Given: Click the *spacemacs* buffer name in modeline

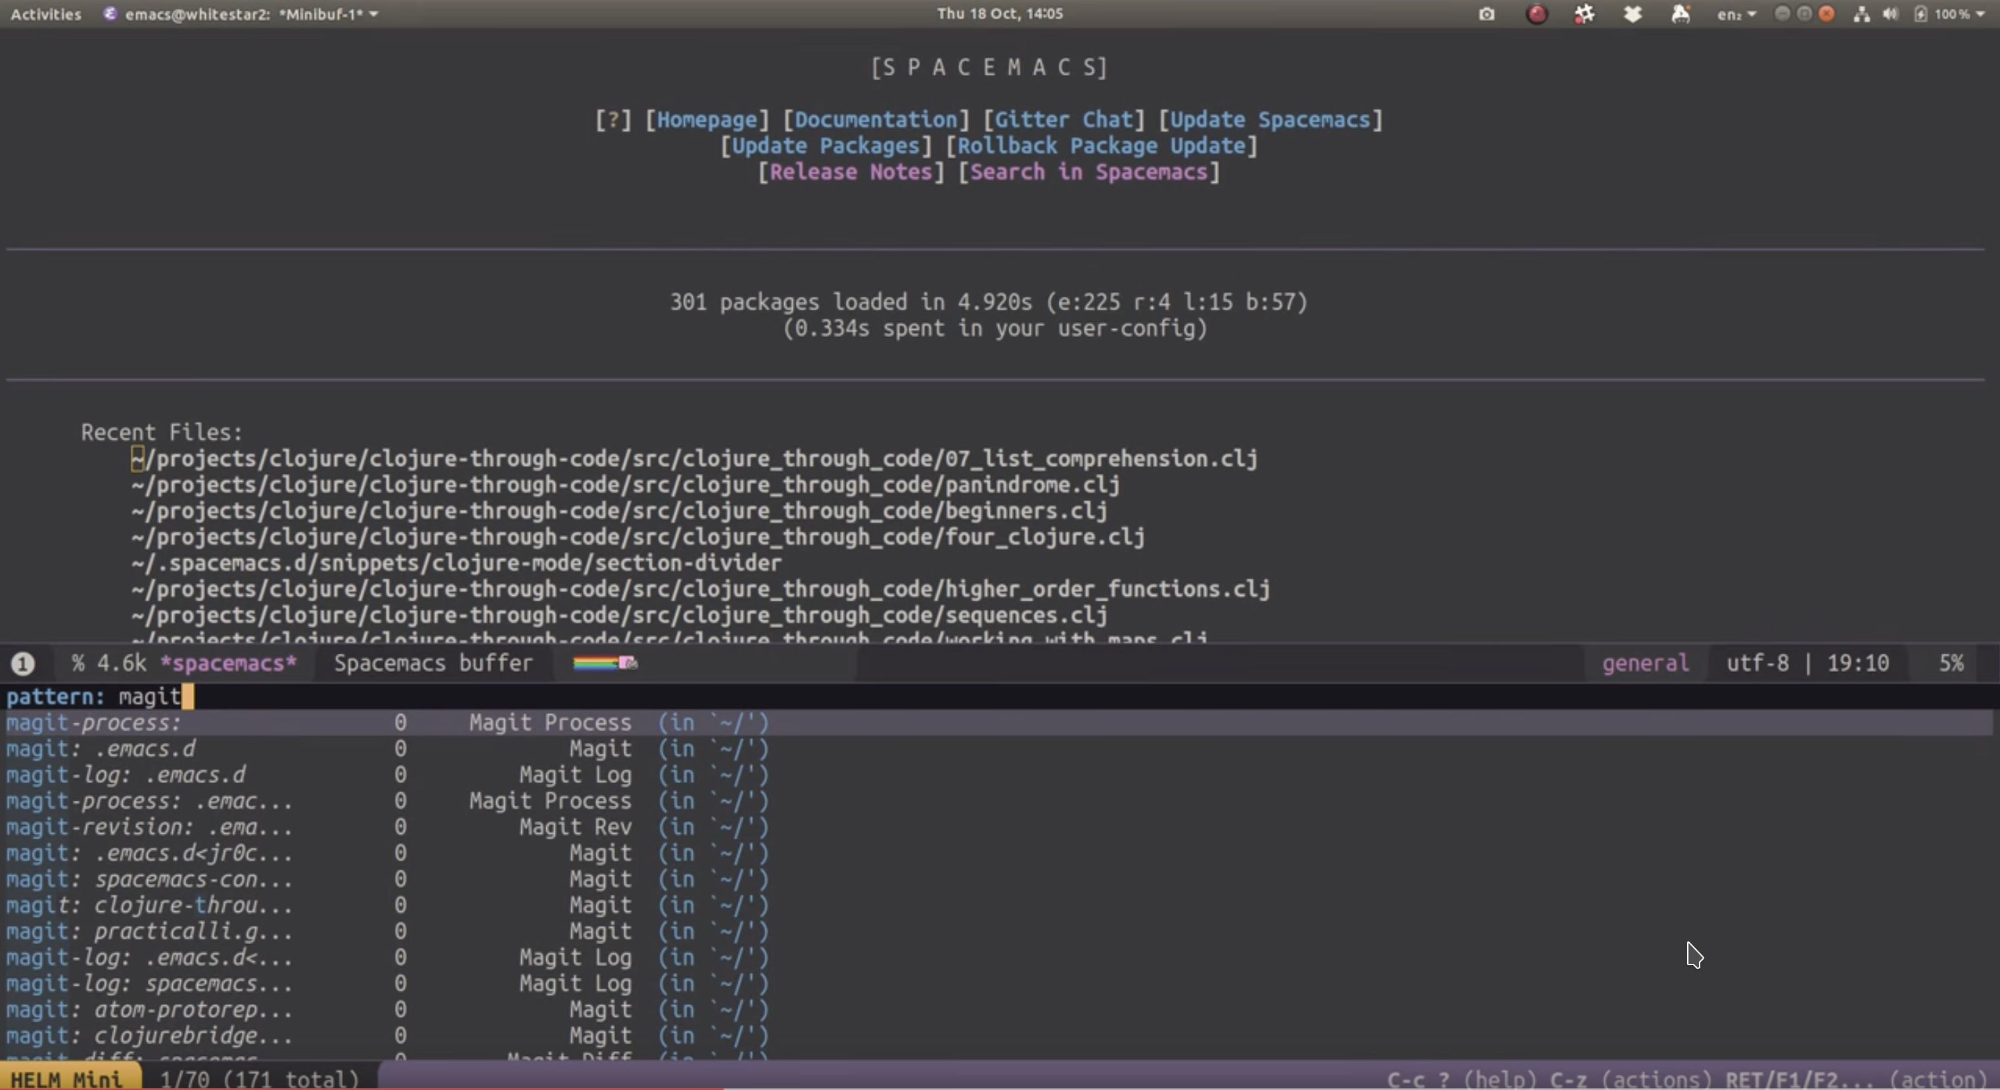Looking at the screenshot, I should coord(229,664).
